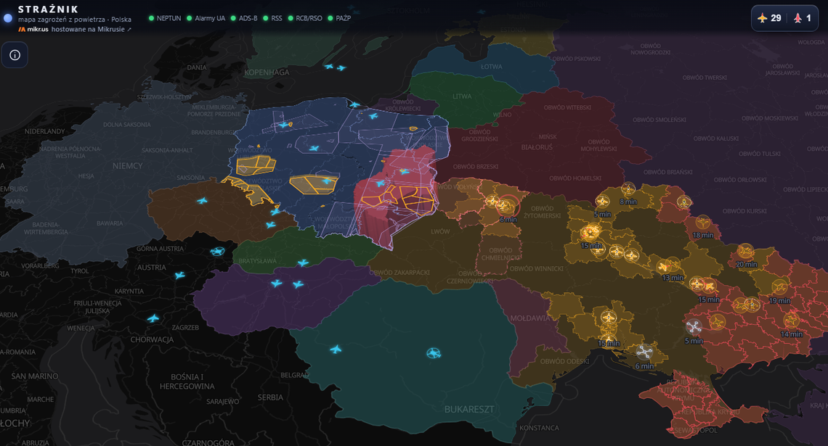
Task: Select the threat marker labeled 18 min
Action: (x=702, y=222)
